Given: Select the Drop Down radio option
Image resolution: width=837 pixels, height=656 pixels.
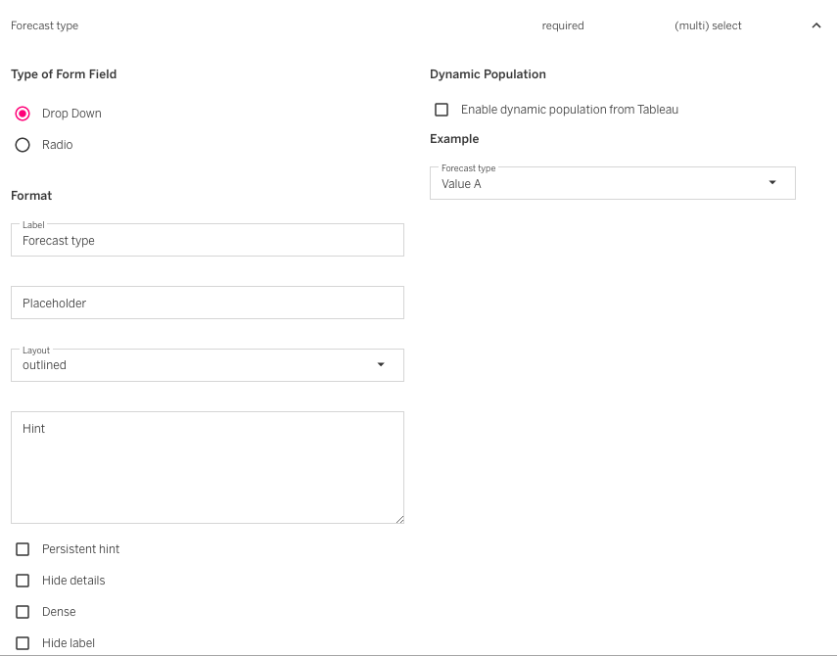Looking at the screenshot, I should (23, 114).
